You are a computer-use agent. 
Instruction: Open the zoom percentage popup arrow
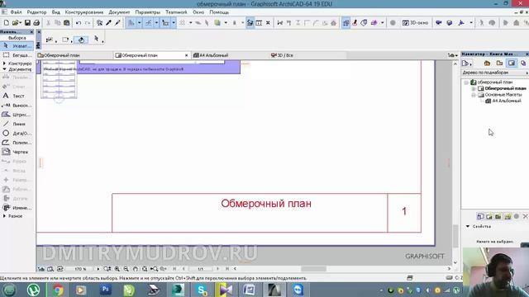pos(98,269)
